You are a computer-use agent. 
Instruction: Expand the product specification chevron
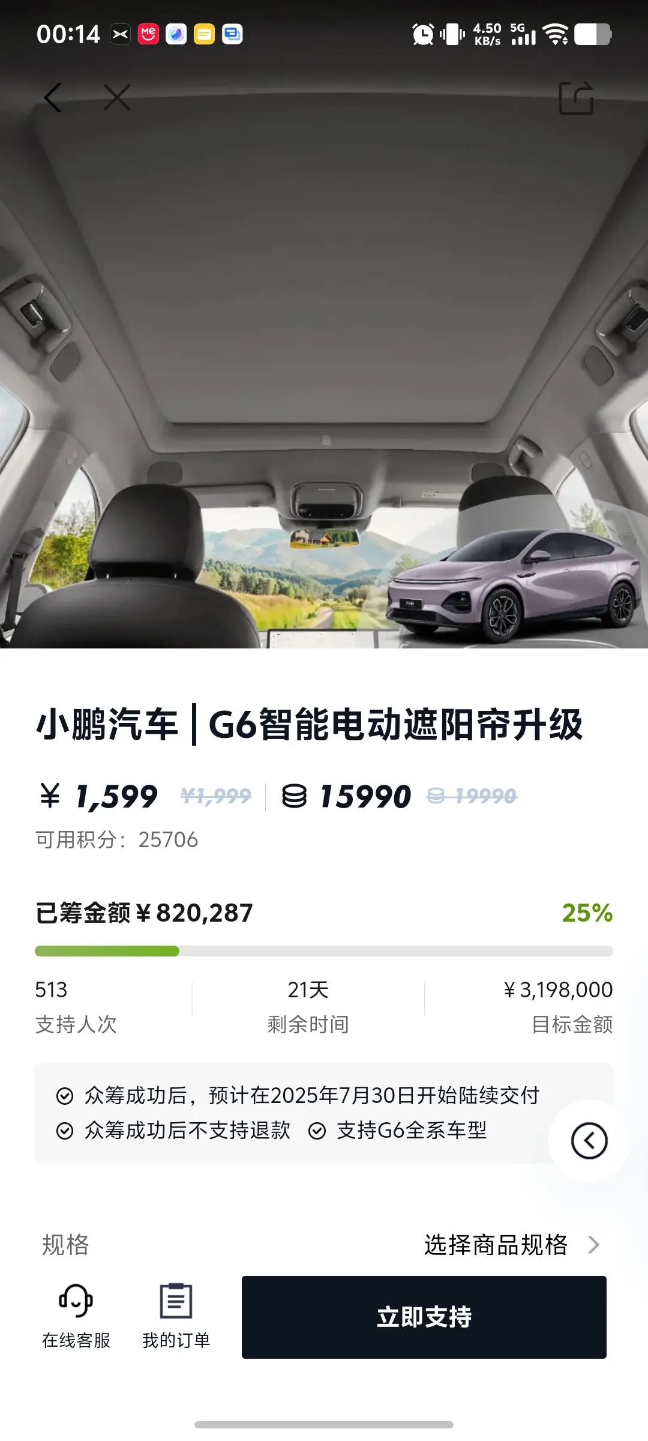[593, 1245]
